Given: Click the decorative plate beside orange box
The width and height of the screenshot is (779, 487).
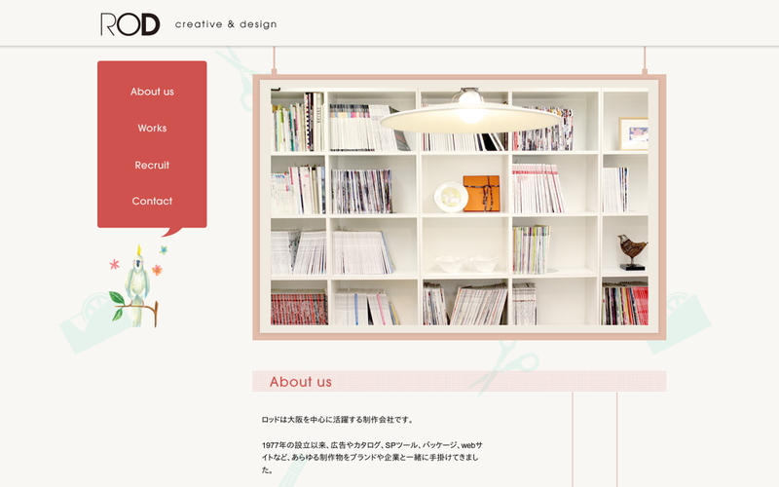Looking at the screenshot, I should click(x=451, y=197).
